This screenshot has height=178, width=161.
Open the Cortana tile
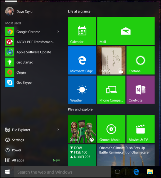[140, 60]
